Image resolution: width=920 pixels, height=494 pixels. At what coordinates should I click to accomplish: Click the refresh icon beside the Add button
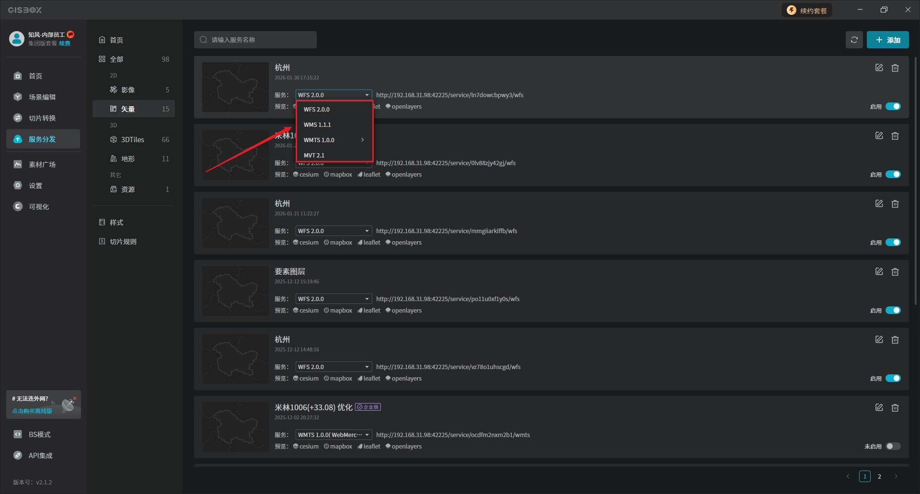click(854, 40)
